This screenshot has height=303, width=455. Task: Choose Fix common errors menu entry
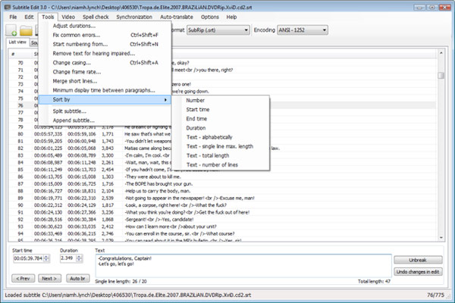pyautogui.click(x=77, y=36)
